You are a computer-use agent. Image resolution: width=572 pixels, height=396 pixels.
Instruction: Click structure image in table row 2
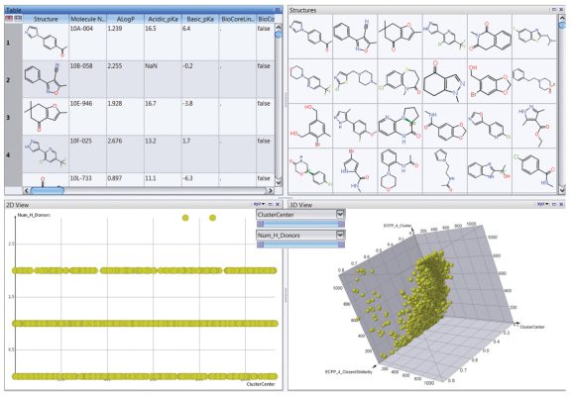(x=46, y=79)
